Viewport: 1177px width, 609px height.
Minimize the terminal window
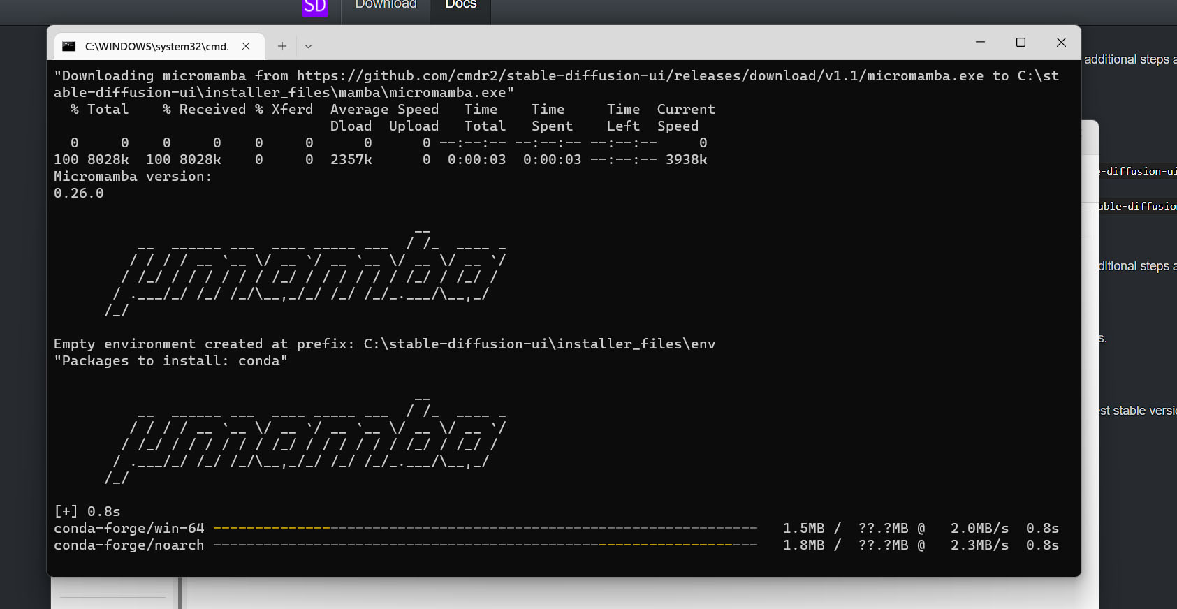(x=980, y=42)
